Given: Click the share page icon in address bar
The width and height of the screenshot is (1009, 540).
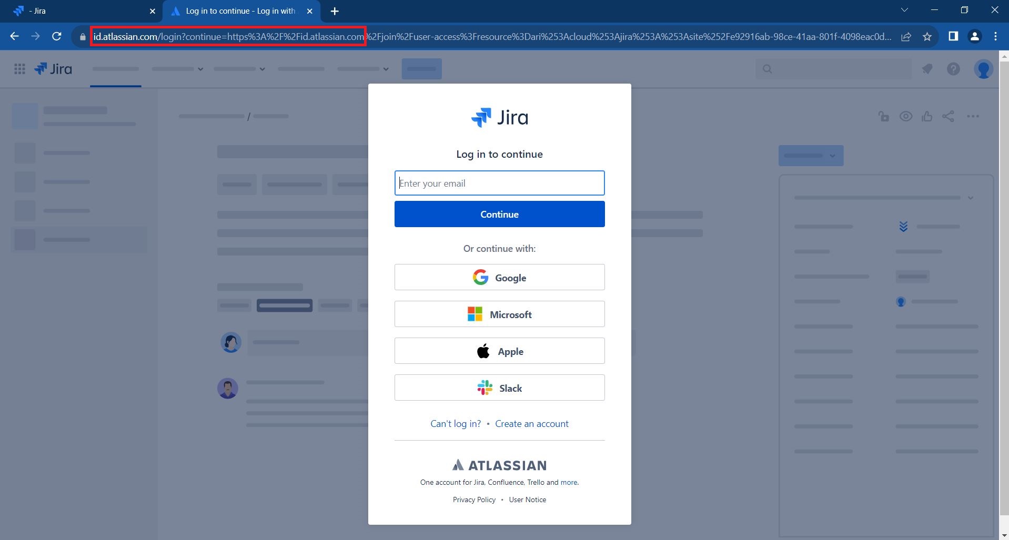Looking at the screenshot, I should pos(906,37).
